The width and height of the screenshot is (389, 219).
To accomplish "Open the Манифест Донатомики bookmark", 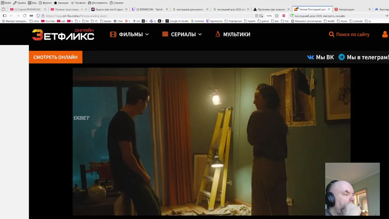I will (x=306, y=21).
